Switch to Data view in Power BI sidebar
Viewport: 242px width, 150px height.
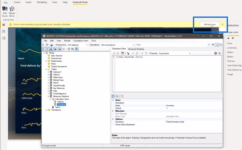pos(4,31)
